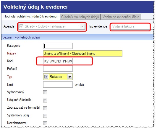
Task: Open the Typ dropdown arrow
Action: (x=69, y=77)
